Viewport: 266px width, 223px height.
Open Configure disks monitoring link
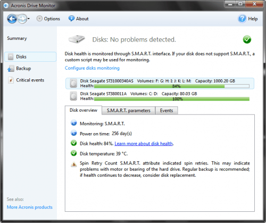(92, 68)
